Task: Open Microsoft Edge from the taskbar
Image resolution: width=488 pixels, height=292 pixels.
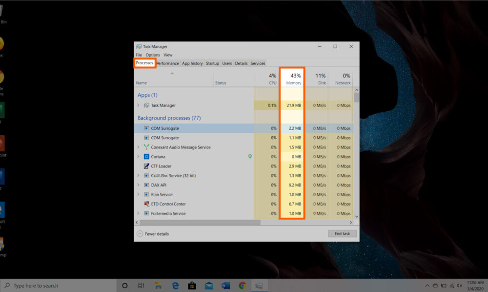Action: (175, 286)
